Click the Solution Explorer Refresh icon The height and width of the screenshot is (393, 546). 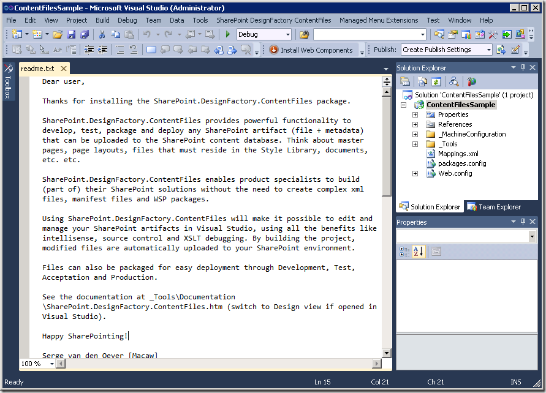click(x=436, y=82)
